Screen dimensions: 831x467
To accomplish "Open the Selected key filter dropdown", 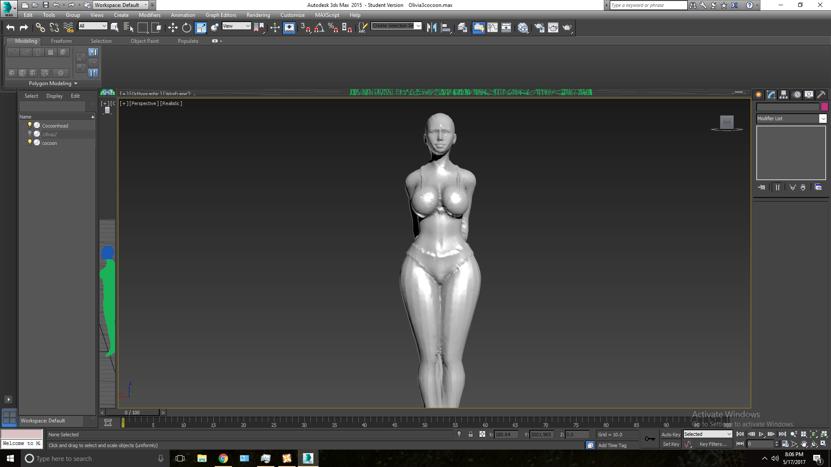I will (708, 434).
